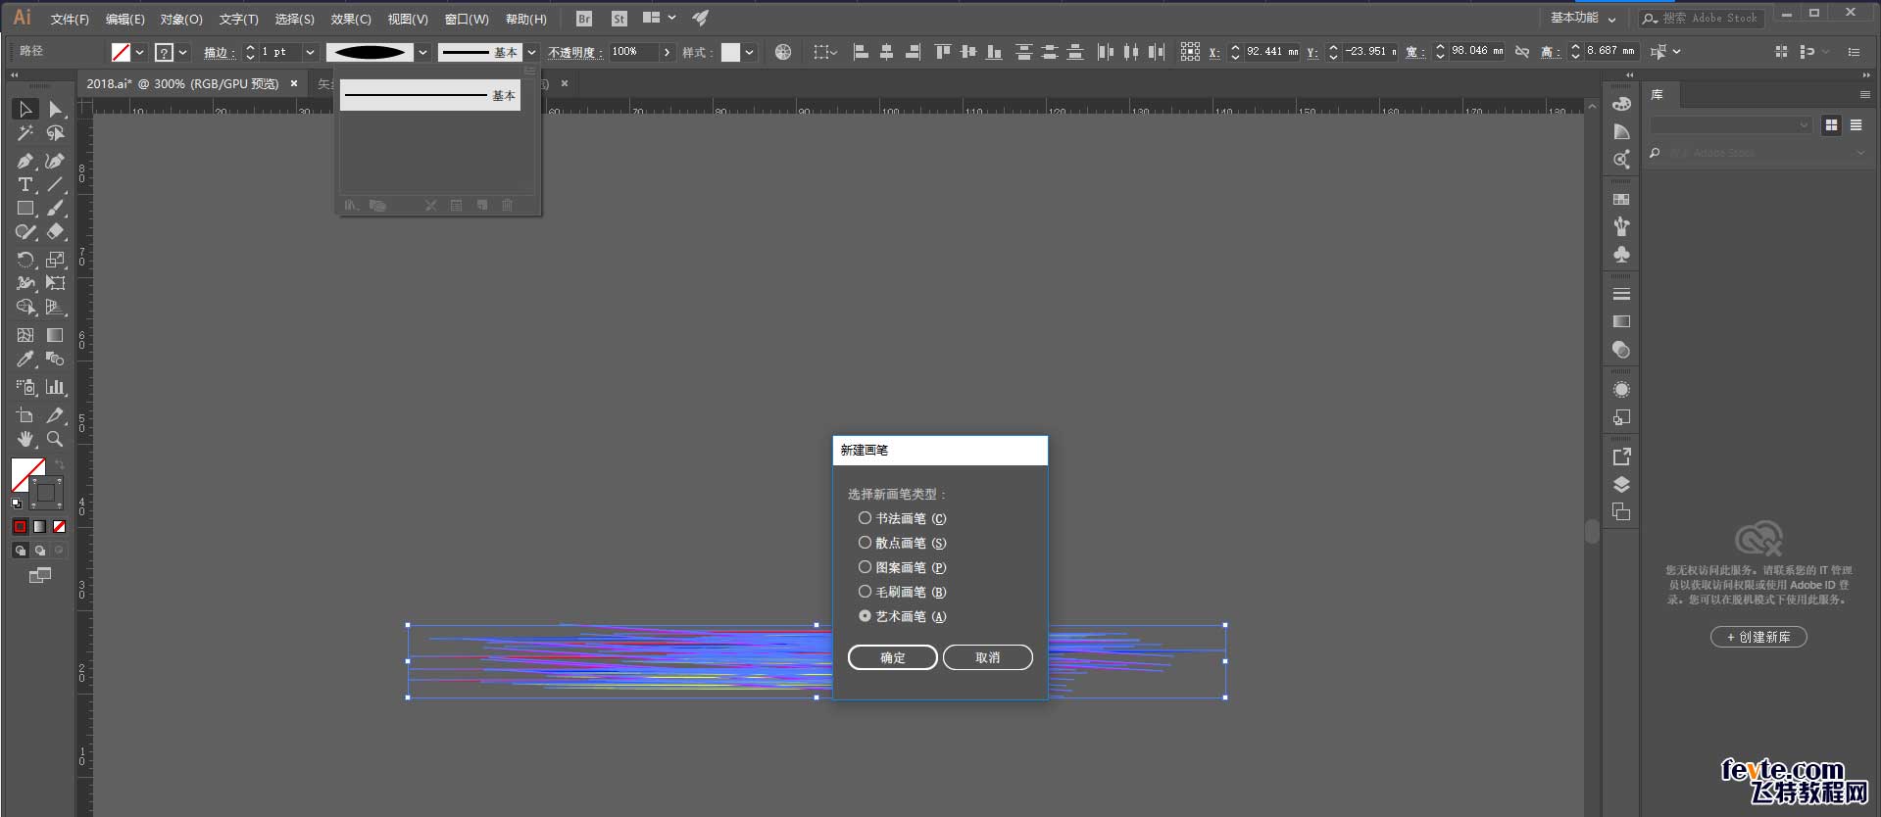
Task: Select the Mesh tool
Action: pyautogui.click(x=25, y=335)
